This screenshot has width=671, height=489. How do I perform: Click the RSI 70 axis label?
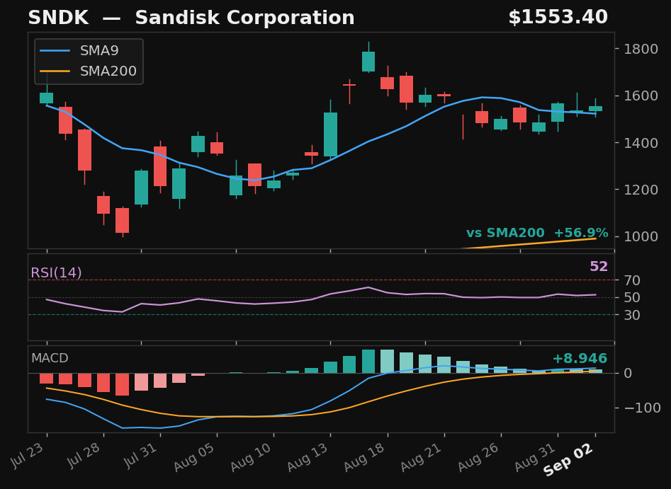(632, 281)
